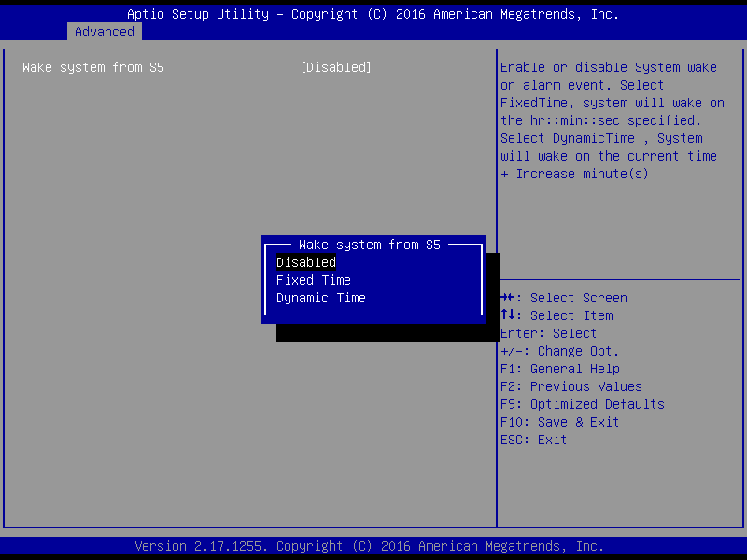747x560 pixels.
Task: Click F10: Save & Exit
Action: [560, 422]
